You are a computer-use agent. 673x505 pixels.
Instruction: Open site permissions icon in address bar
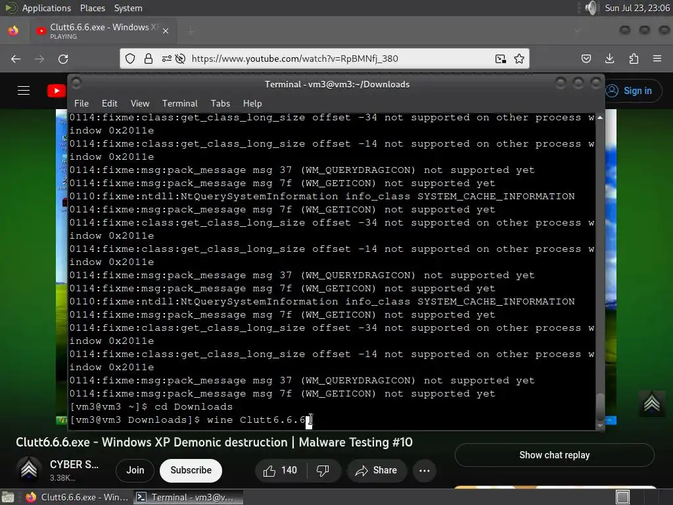click(166, 59)
